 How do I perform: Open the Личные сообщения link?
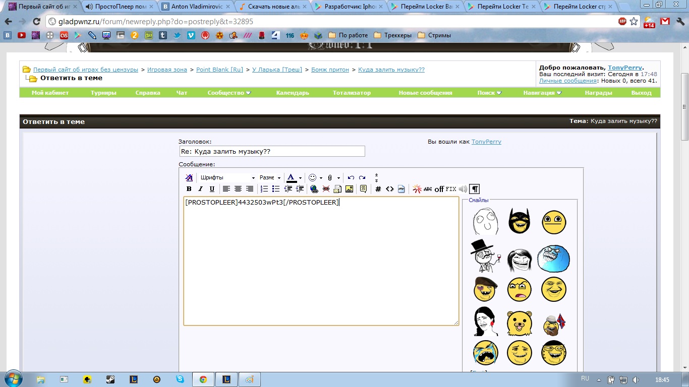568,81
